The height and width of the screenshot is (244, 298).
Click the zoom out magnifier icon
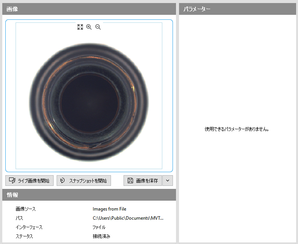pos(98,27)
